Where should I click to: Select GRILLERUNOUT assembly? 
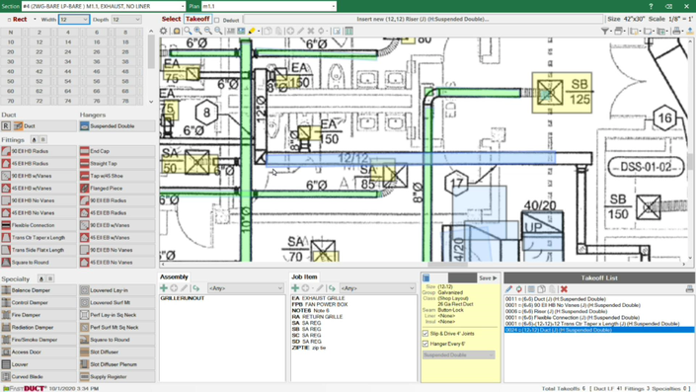tap(183, 298)
